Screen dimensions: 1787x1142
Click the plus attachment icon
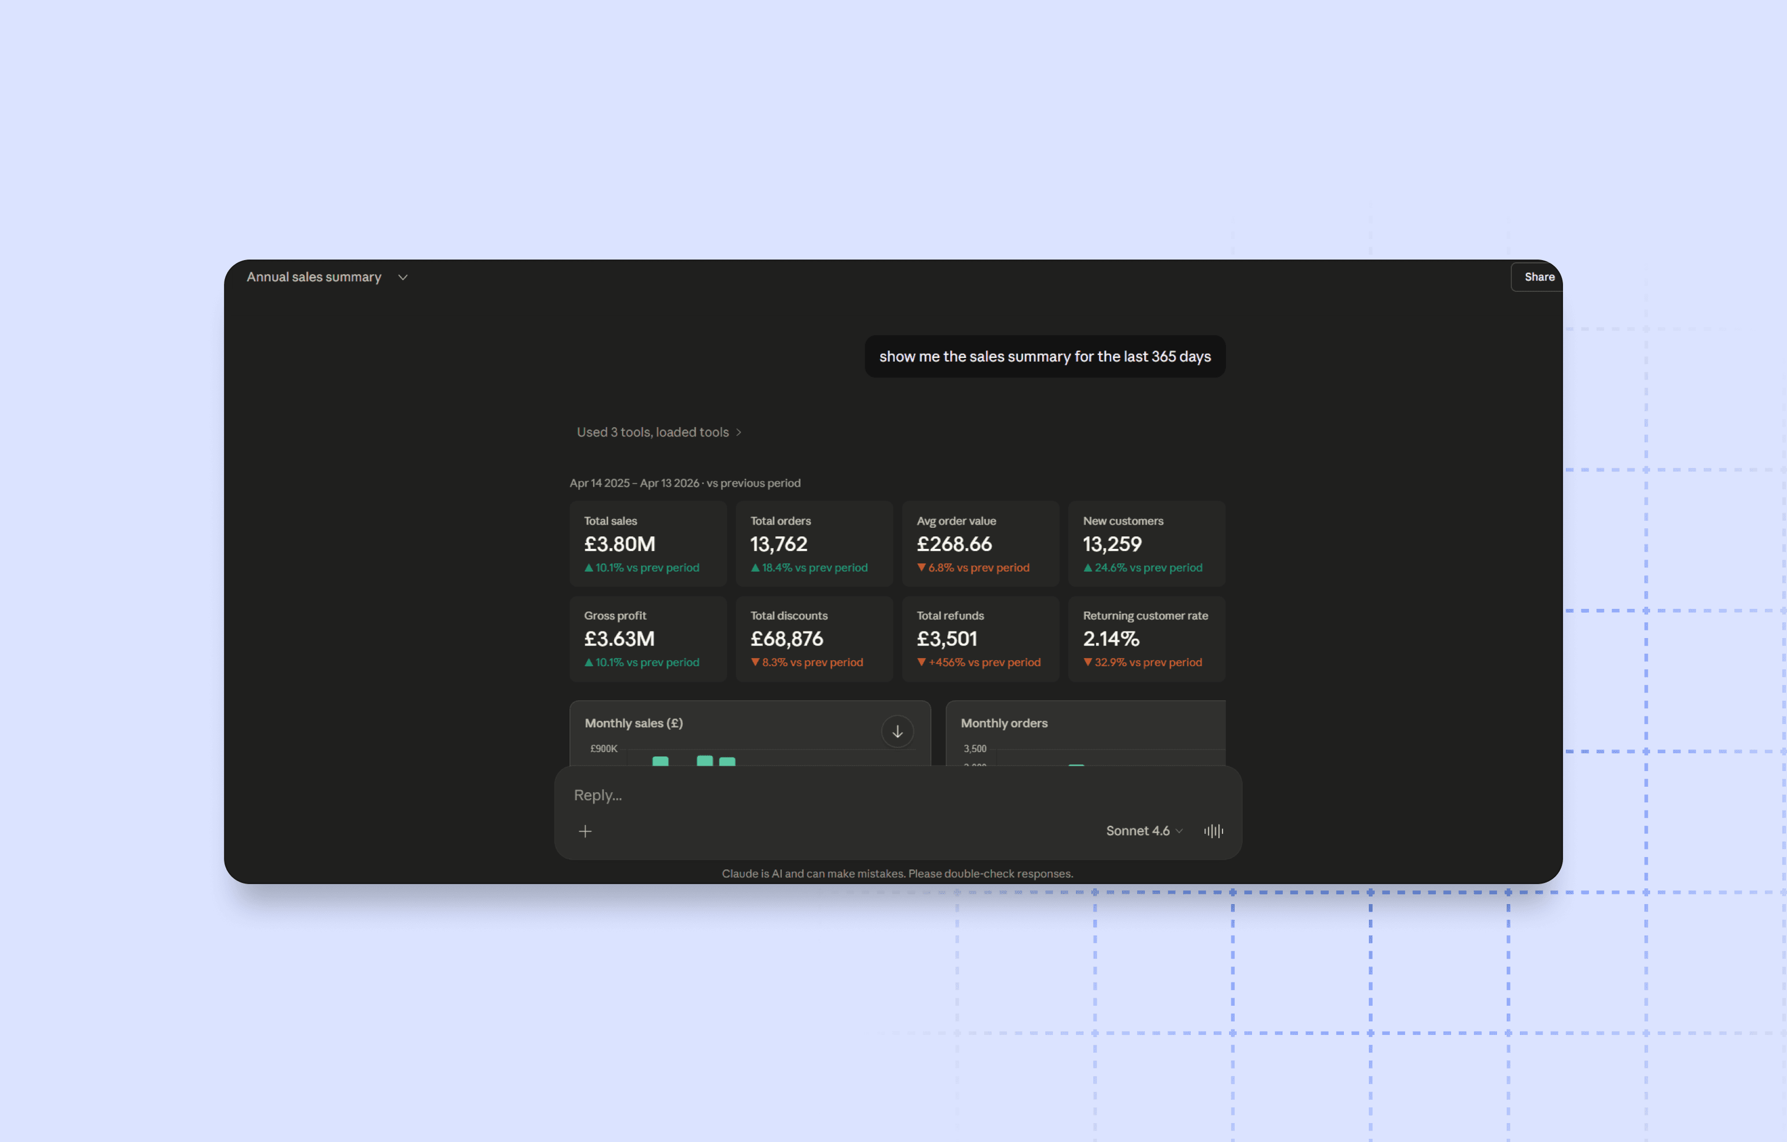click(x=585, y=831)
